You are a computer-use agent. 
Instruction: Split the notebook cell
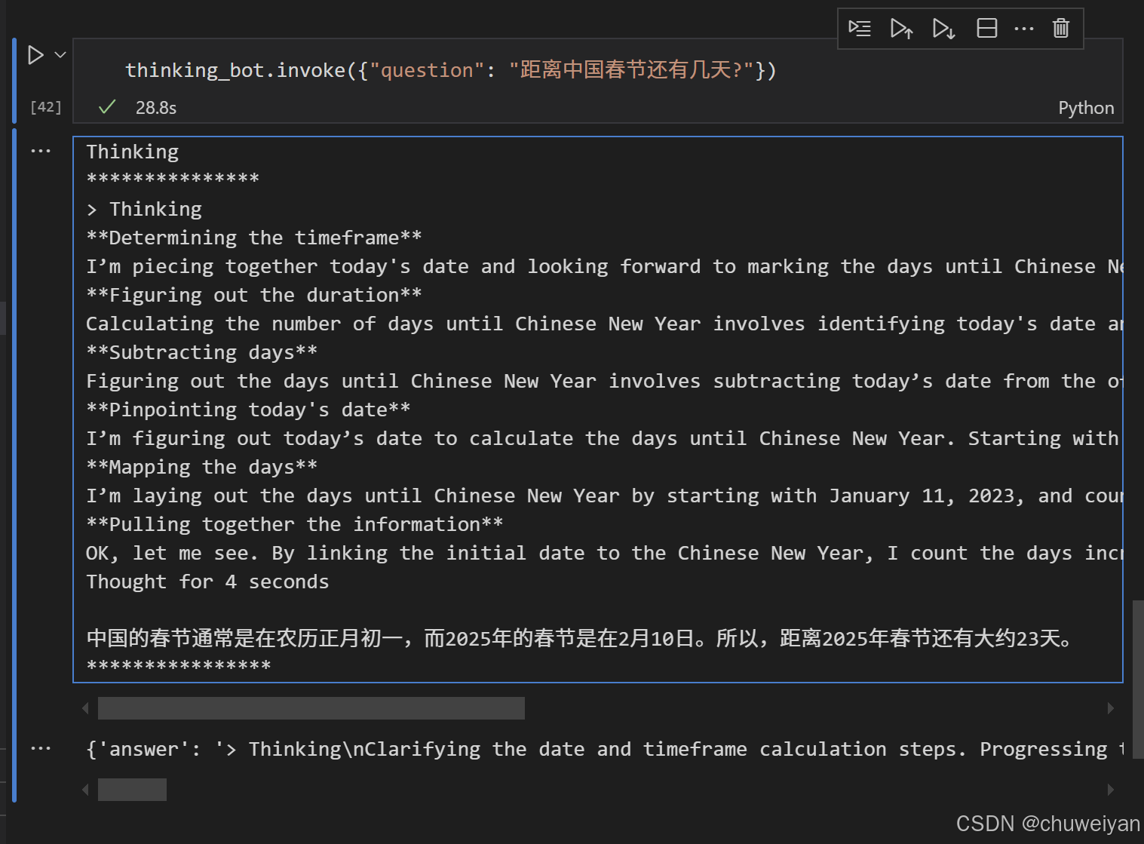pyautogui.click(x=986, y=28)
